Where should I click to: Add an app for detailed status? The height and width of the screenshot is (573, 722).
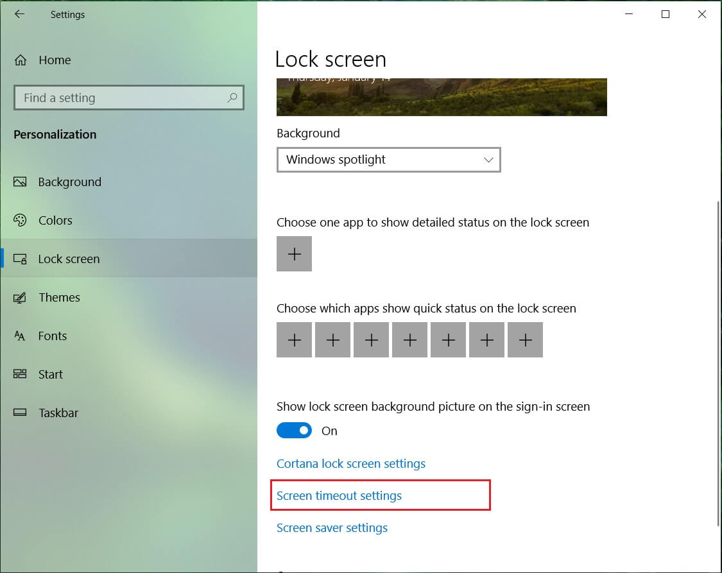pyautogui.click(x=294, y=253)
